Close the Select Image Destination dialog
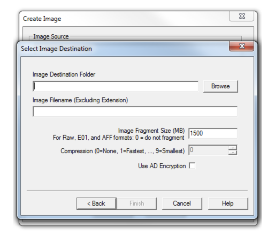275x242 pixels. (241, 46)
